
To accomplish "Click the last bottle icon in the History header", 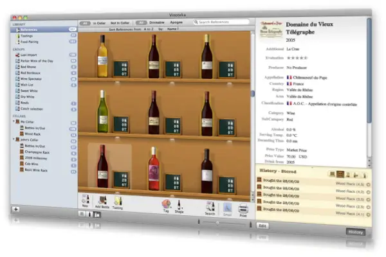I will (x=364, y=175).
